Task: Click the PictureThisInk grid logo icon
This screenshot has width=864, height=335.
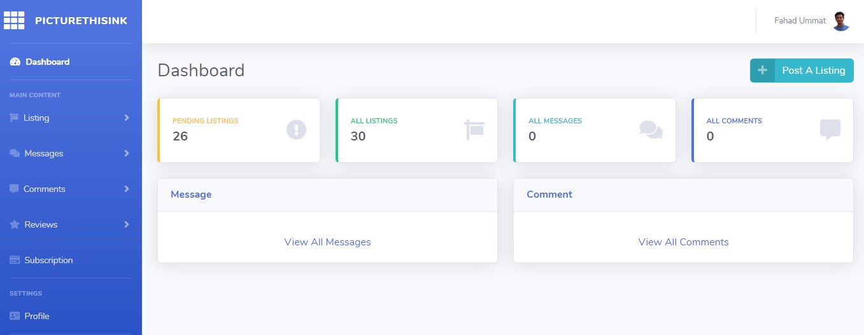Action: point(14,20)
